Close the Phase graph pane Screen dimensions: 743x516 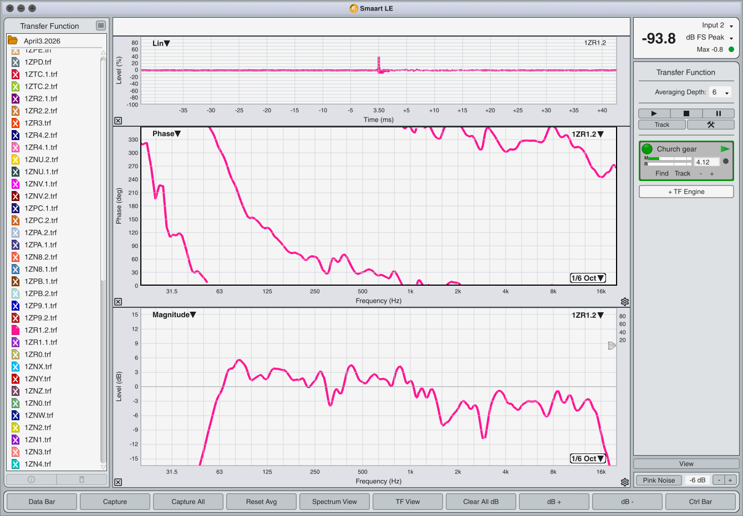pos(118,302)
